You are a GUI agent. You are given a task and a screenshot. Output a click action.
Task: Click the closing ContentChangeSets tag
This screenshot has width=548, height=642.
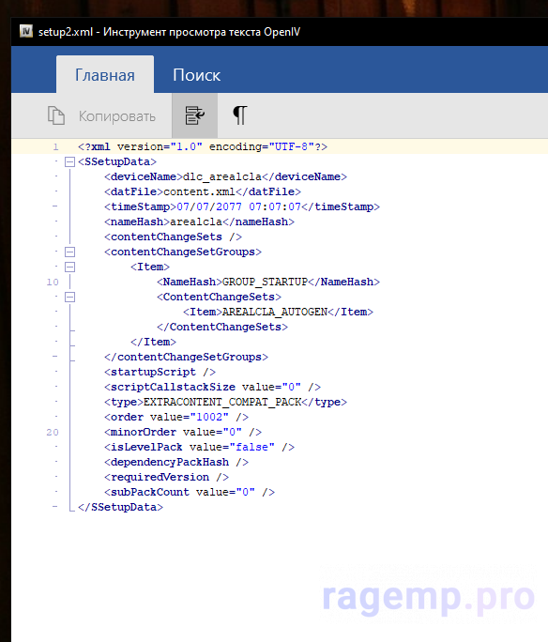[x=222, y=328]
